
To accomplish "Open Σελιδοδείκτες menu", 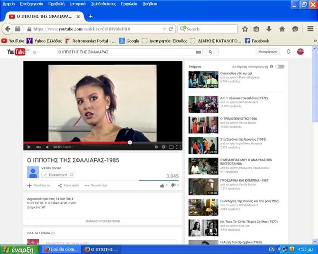I will tap(103, 4).
